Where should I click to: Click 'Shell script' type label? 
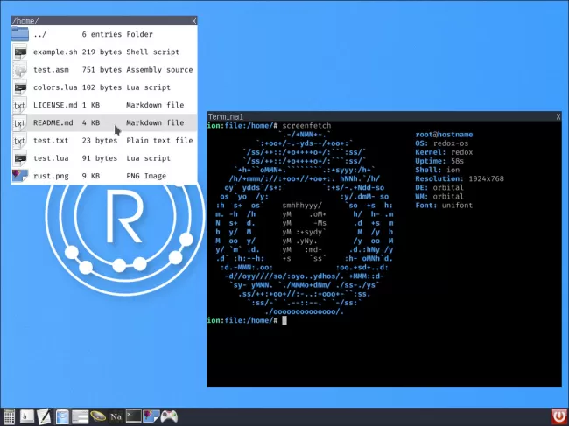[153, 52]
